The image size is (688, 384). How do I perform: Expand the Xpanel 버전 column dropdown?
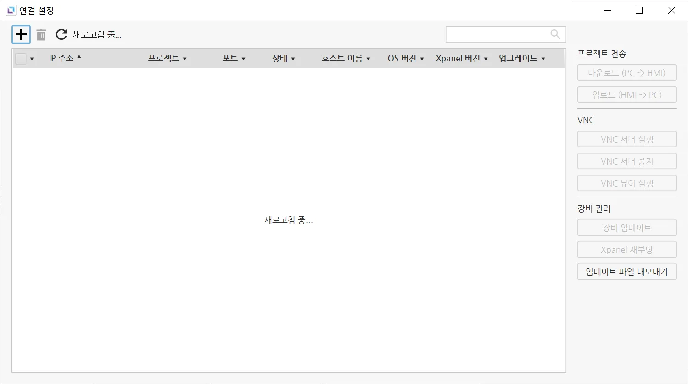pyautogui.click(x=486, y=59)
